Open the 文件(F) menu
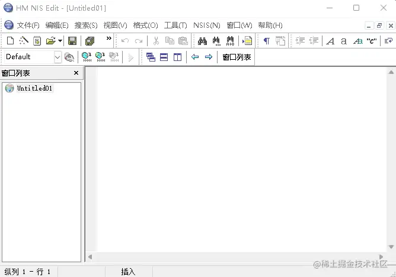 [28, 25]
